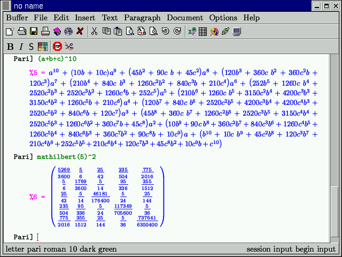Open the window menu icon left of title
The image size is (342, 257).
tap(6, 6)
